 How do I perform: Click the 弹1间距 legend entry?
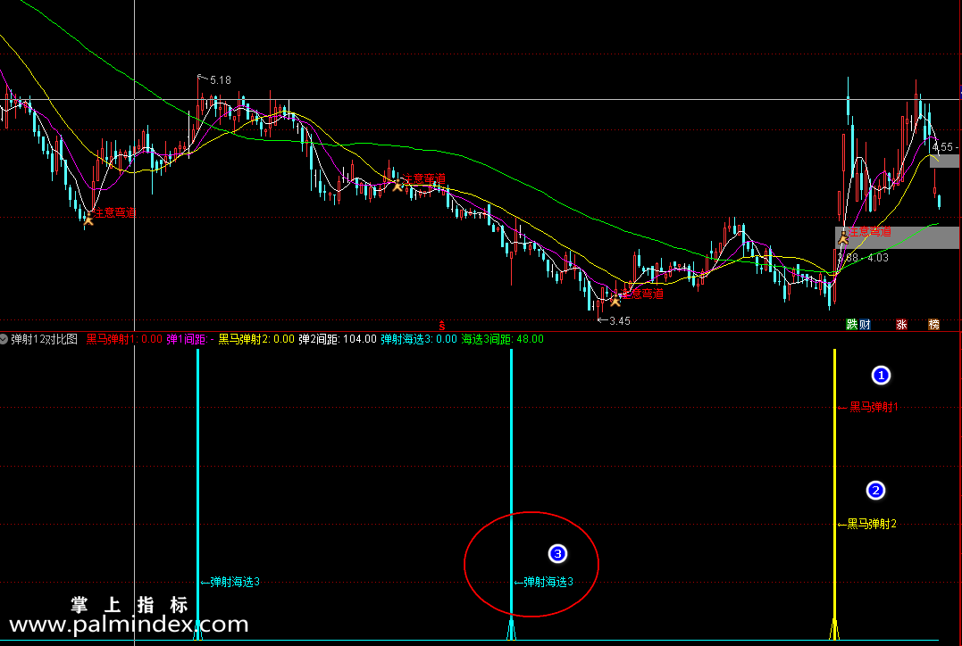point(190,339)
